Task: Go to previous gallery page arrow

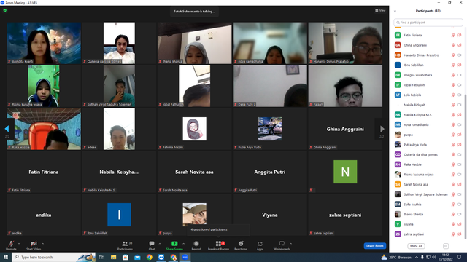Action: [7, 129]
